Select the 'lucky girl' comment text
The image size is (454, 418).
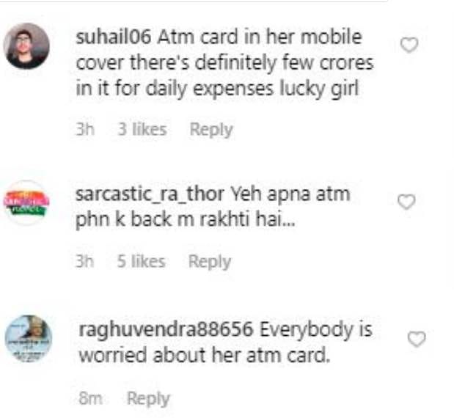coord(319,89)
